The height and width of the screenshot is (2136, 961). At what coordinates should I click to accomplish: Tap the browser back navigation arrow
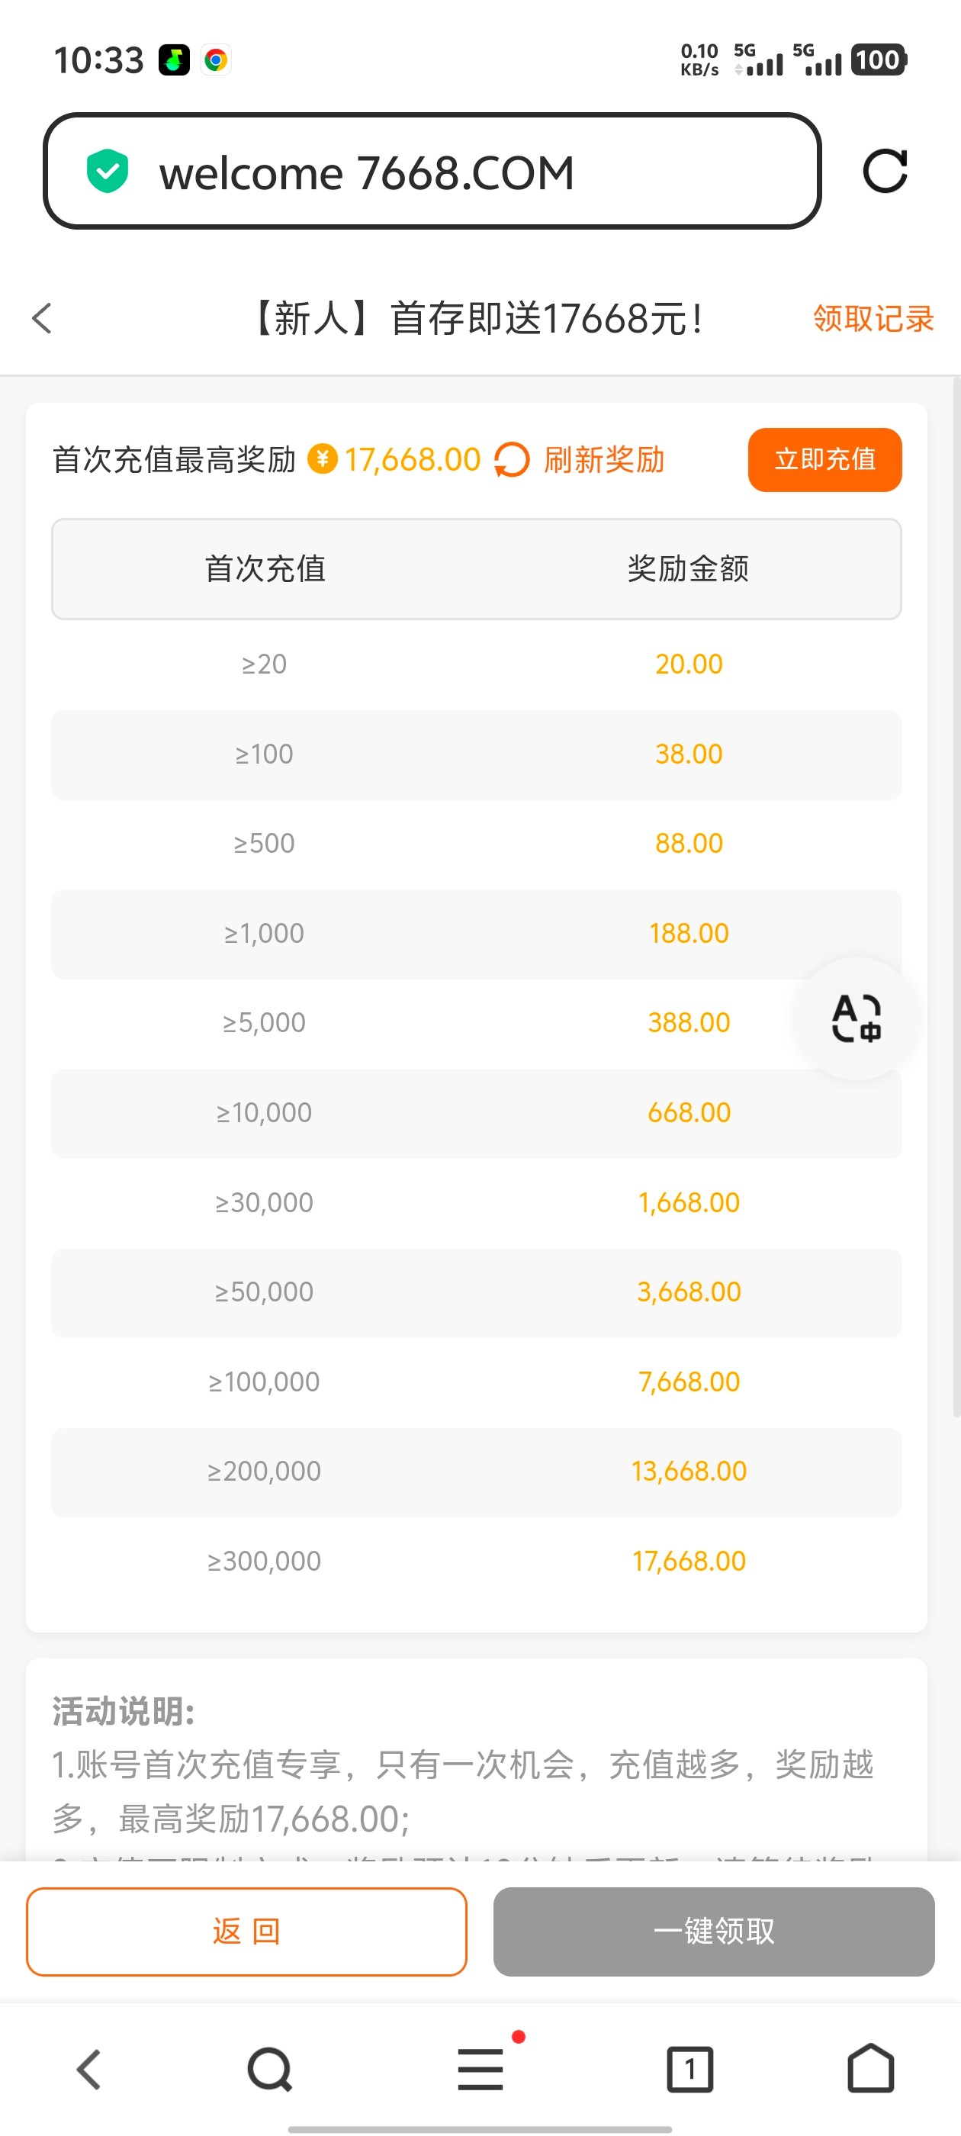[88, 2069]
